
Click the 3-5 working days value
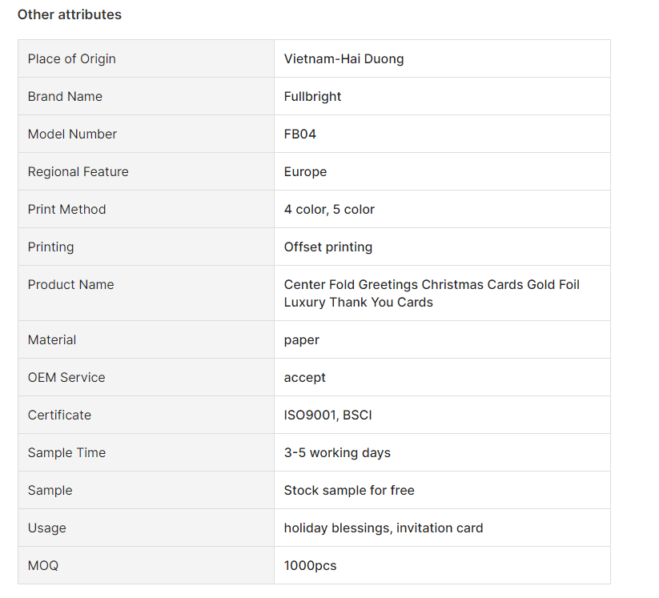point(337,452)
